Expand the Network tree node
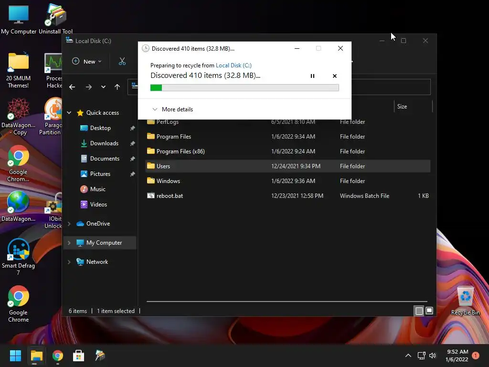 (69, 262)
